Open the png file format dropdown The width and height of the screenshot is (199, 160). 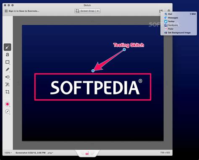coord(50,153)
